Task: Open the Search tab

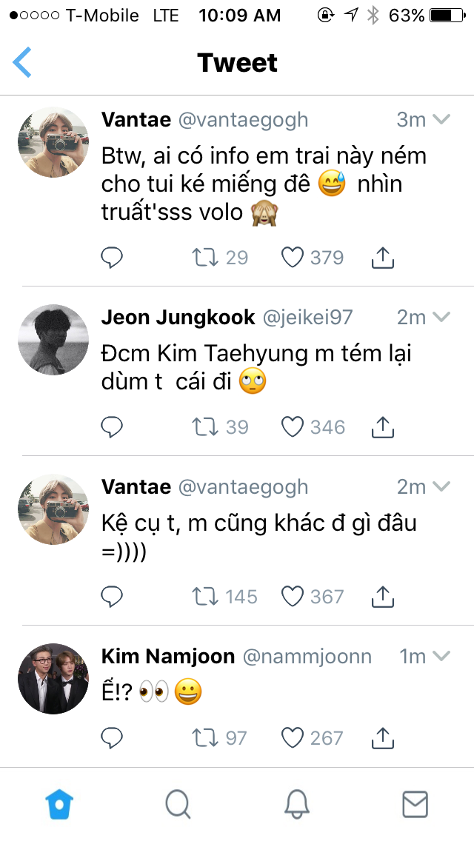Action: [x=178, y=803]
